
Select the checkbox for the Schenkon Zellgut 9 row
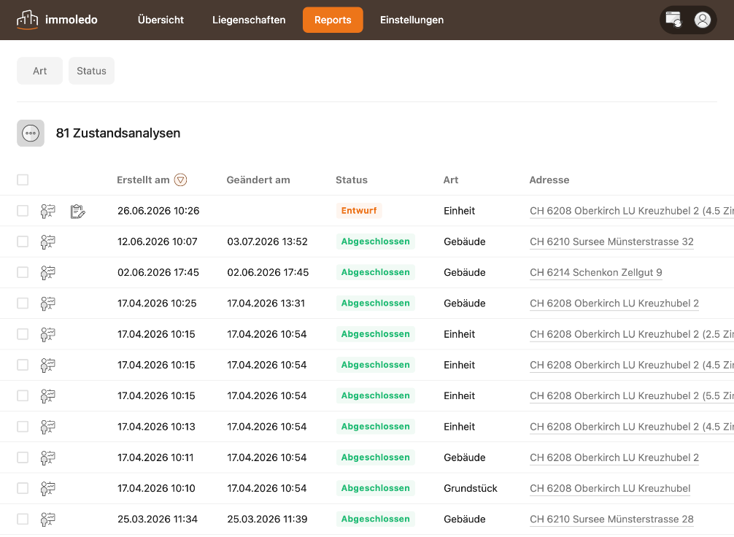click(x=23, y=272)
